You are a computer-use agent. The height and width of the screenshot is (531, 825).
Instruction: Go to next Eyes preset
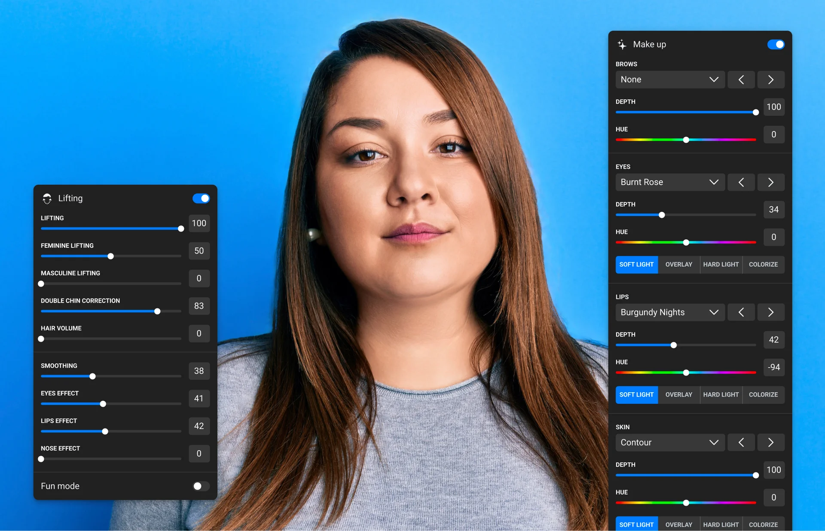click(771, 182)
